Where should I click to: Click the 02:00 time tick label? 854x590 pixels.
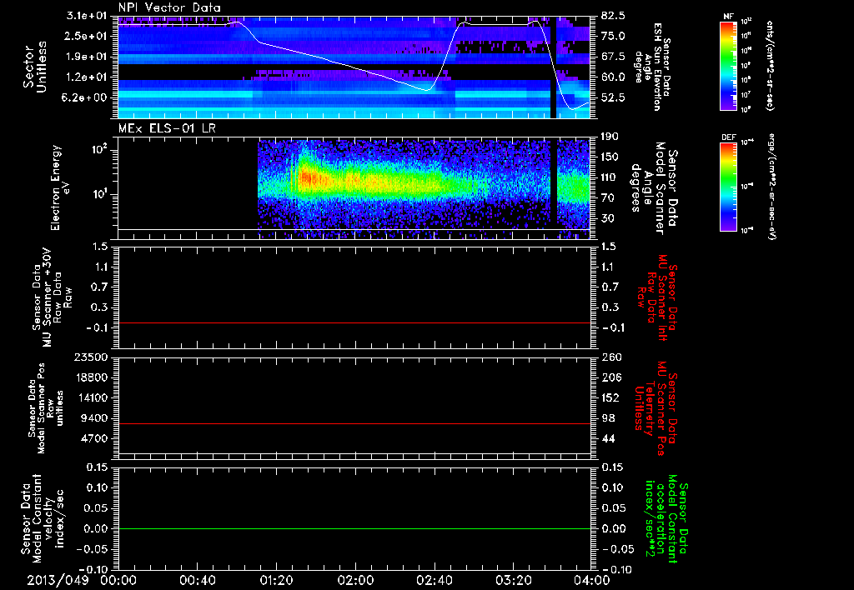click(x=355, y=580)
